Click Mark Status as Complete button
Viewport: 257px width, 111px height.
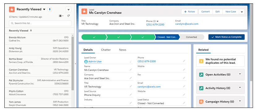227,37
